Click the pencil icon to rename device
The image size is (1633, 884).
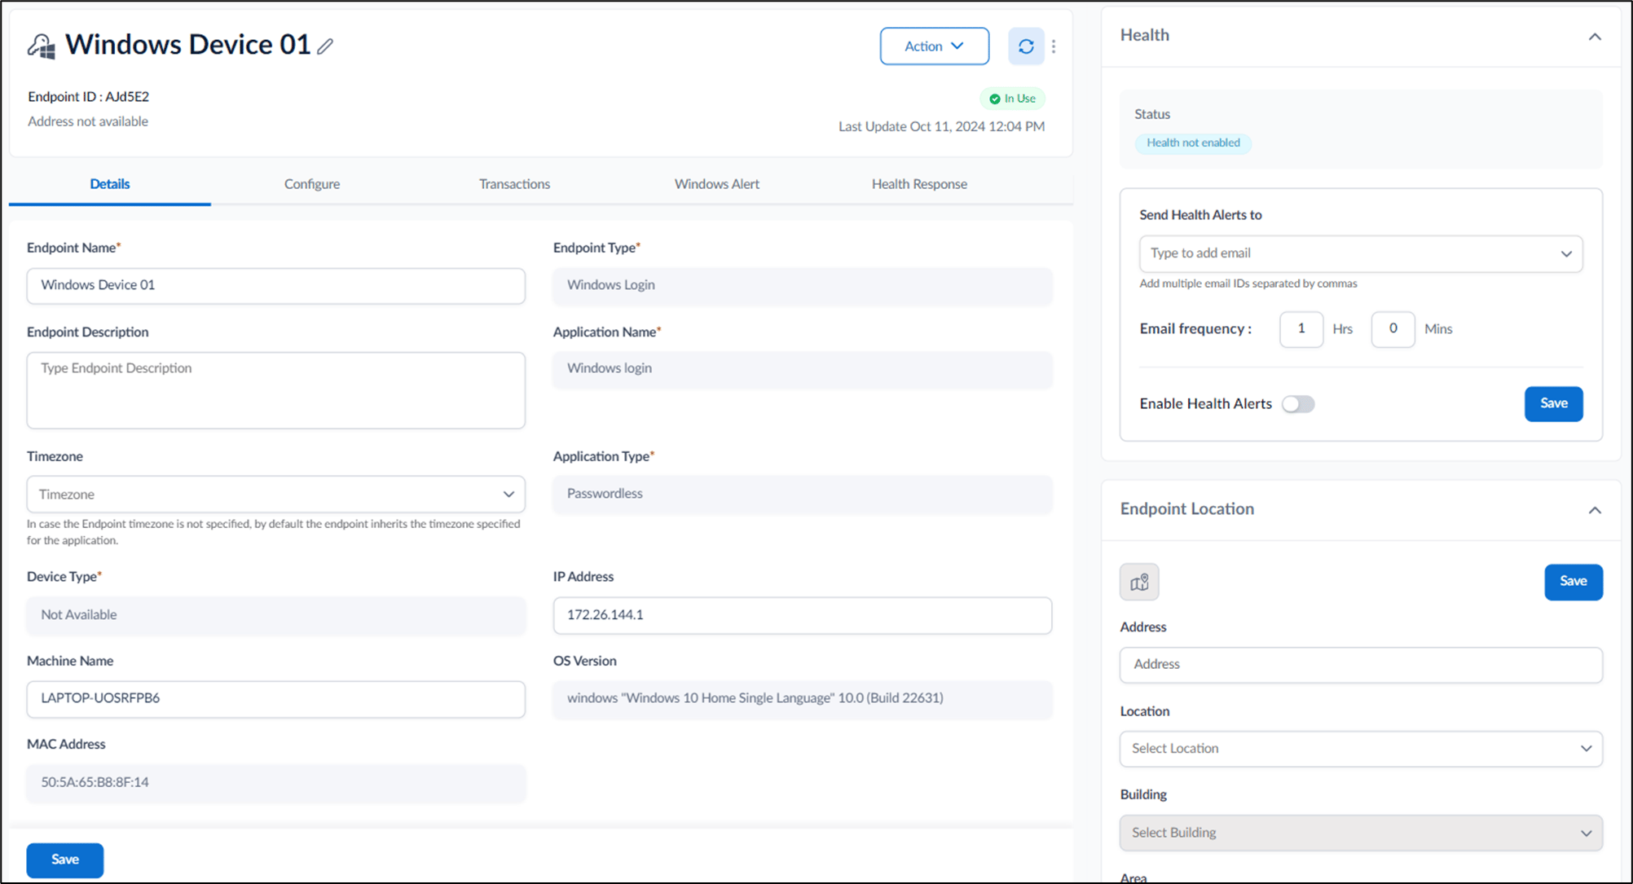pos(325,46)
